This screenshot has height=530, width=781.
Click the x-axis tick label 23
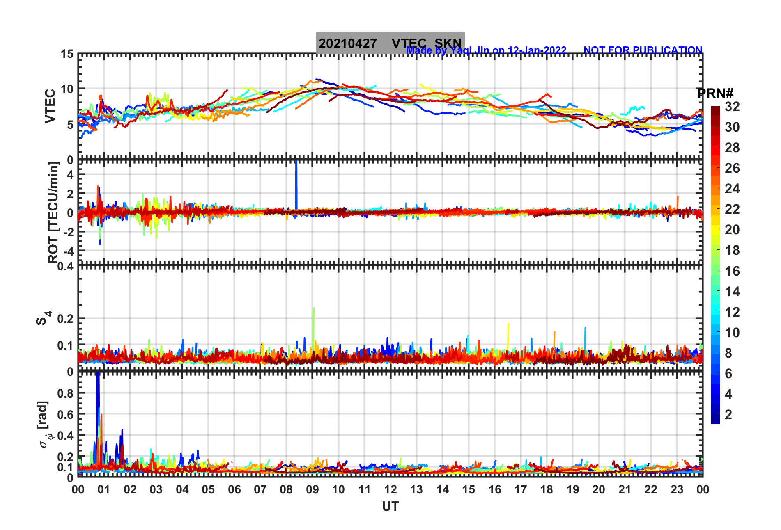677,489
